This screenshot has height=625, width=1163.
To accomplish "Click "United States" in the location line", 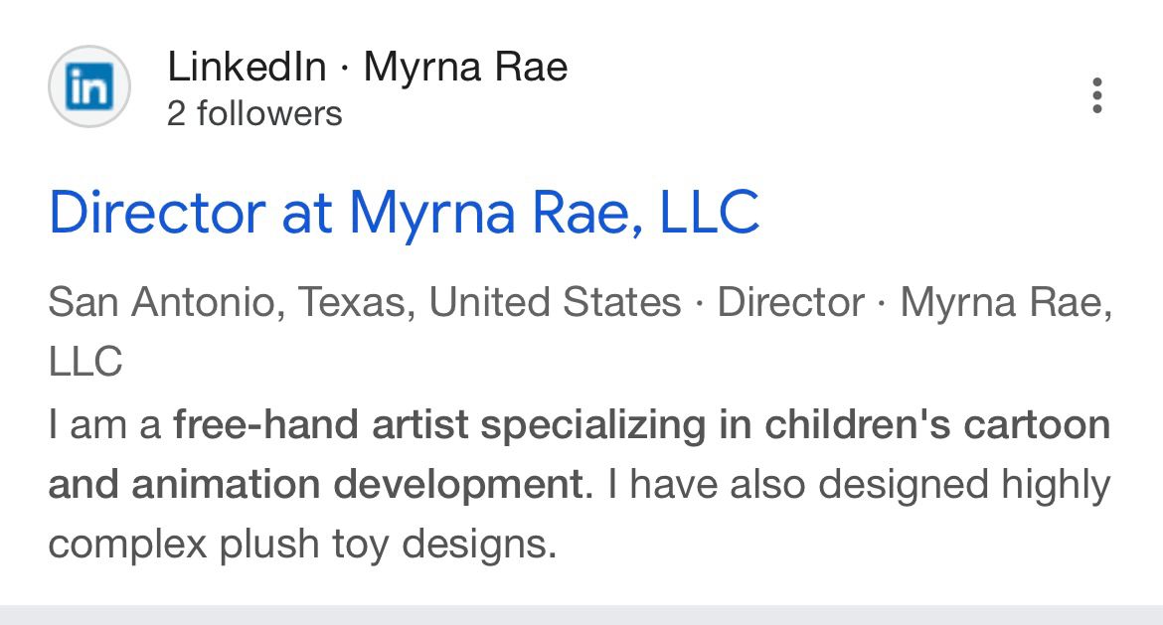I will (x=555, y=302).
